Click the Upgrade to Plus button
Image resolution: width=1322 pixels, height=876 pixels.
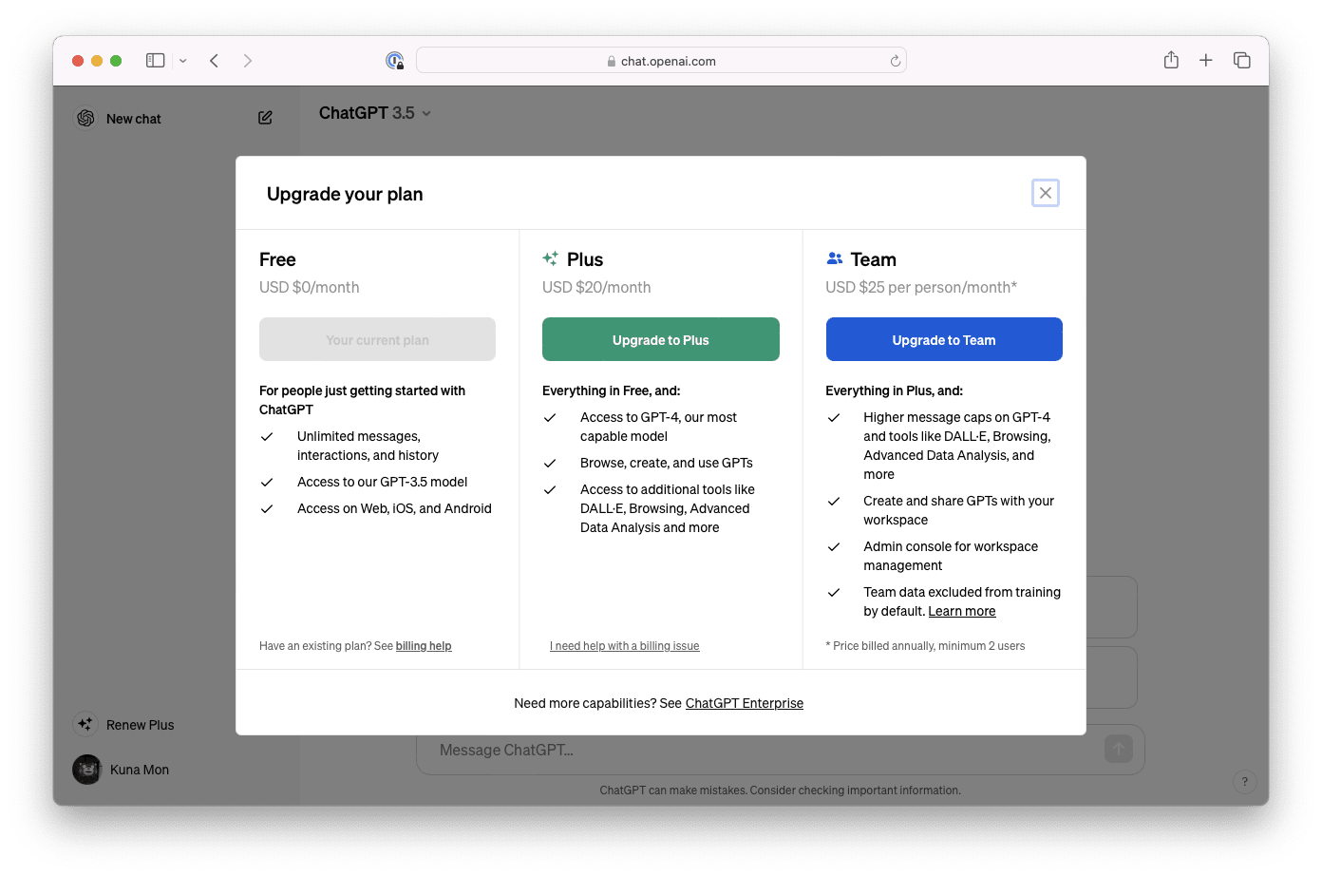pyautogui.click(x=660, y=339)
